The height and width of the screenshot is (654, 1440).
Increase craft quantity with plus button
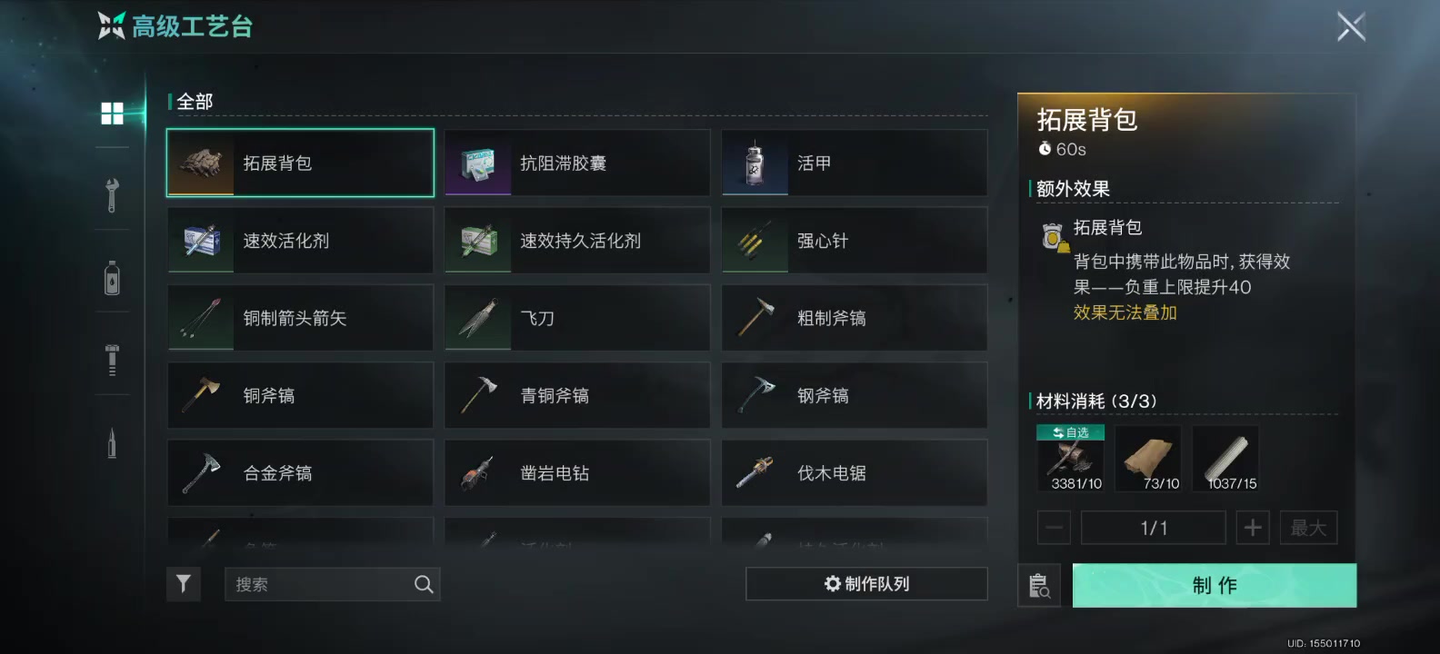[x=1253, y=528]
